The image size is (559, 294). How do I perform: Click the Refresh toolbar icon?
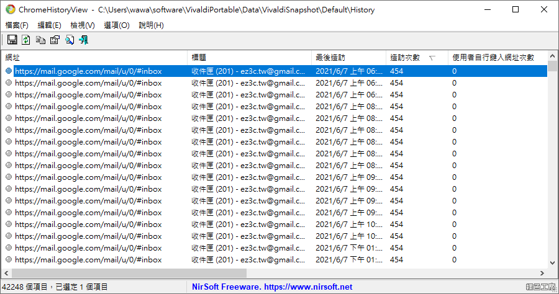(x=26, y=40)
